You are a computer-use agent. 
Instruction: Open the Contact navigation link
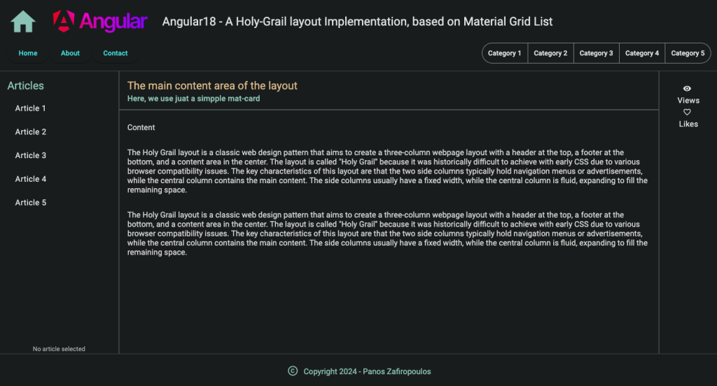[116, 53]
